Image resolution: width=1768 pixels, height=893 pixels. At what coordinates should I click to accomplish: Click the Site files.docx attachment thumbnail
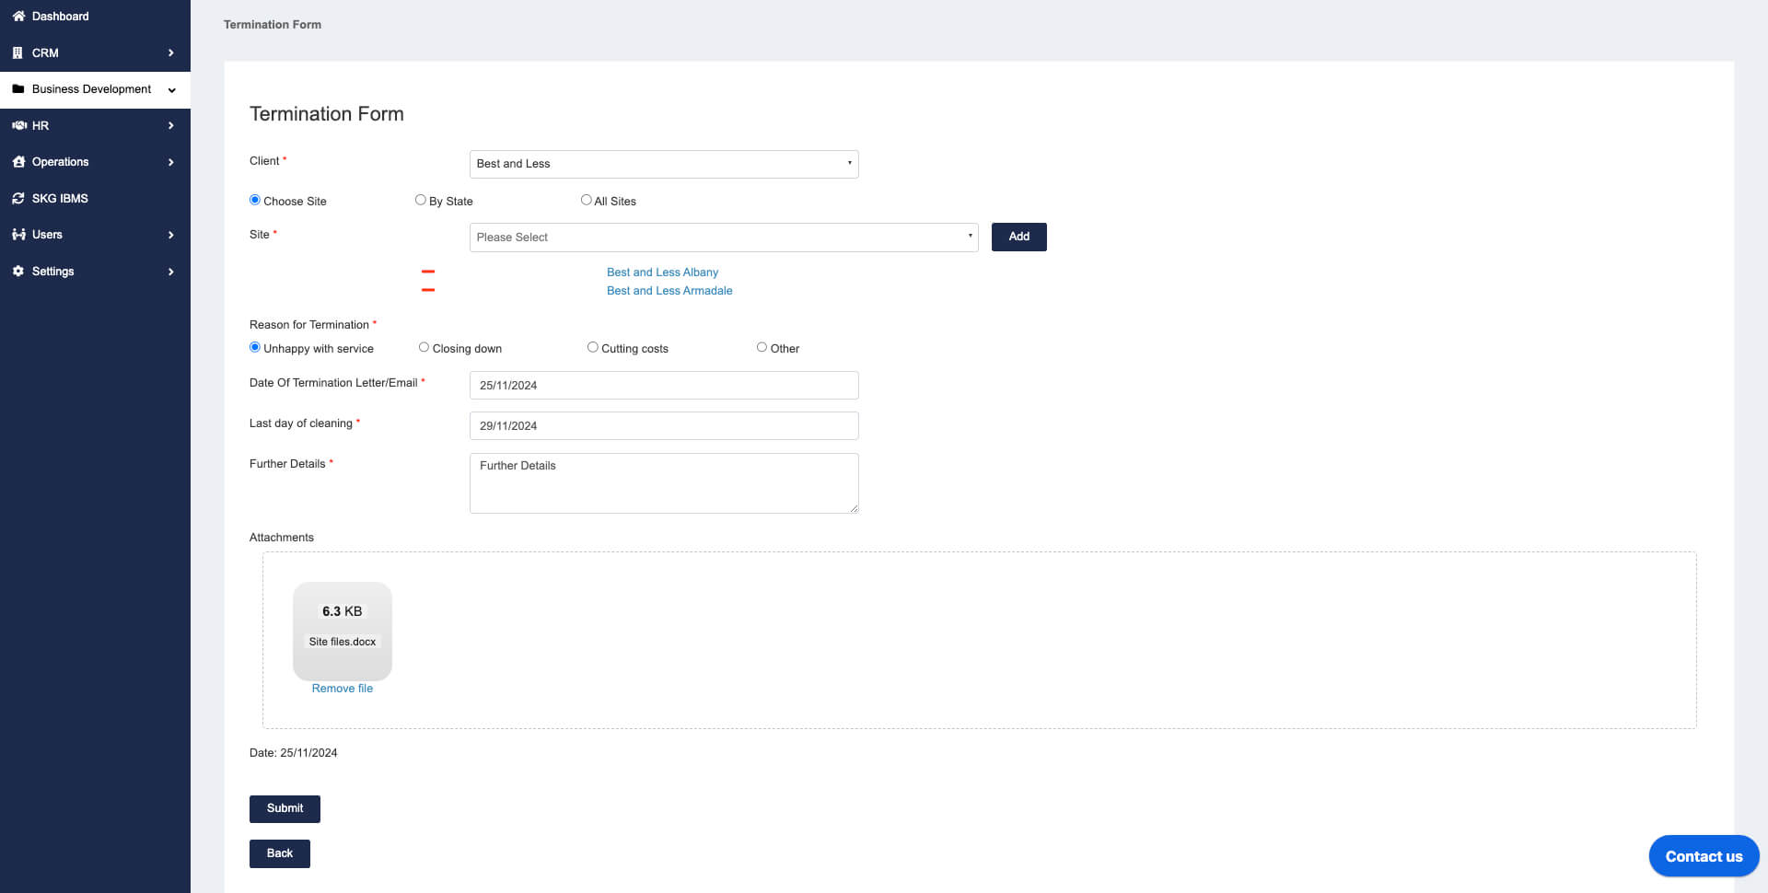tap(343, 632)
